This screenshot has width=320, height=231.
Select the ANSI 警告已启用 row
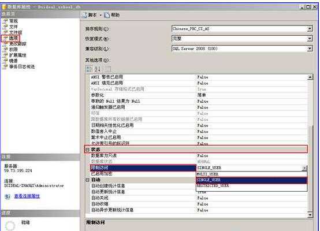click(x=198, y=77)
